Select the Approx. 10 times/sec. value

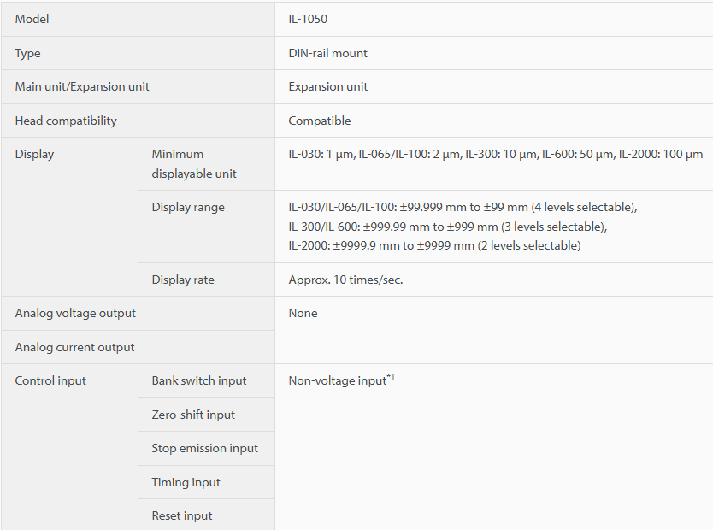(345, 280)
